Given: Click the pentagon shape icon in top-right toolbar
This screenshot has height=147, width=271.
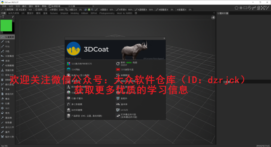Looking at the screenshot, I should (236, 8).
